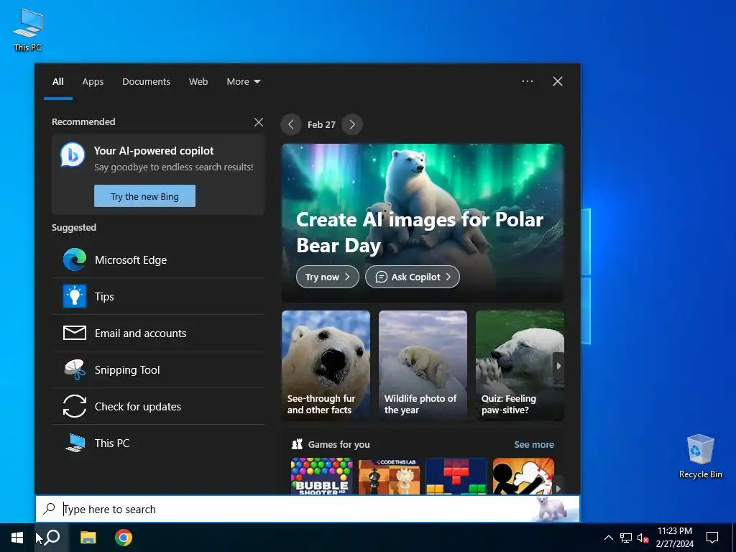The height and width of the screenshot is (552, 736).
Task: Open search panel options (three dots)
Action: click(527, 81)
